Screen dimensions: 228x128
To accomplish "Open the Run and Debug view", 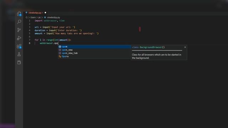I will click(x=19, y=38).
